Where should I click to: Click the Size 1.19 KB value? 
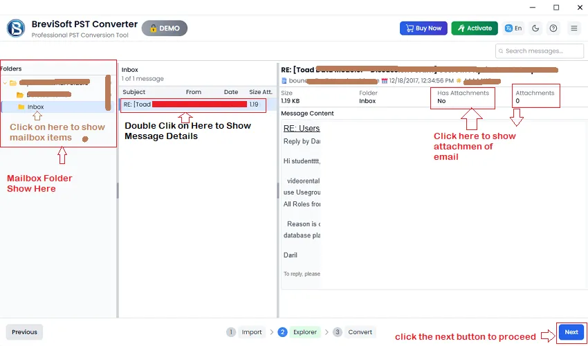click(291, 101)
